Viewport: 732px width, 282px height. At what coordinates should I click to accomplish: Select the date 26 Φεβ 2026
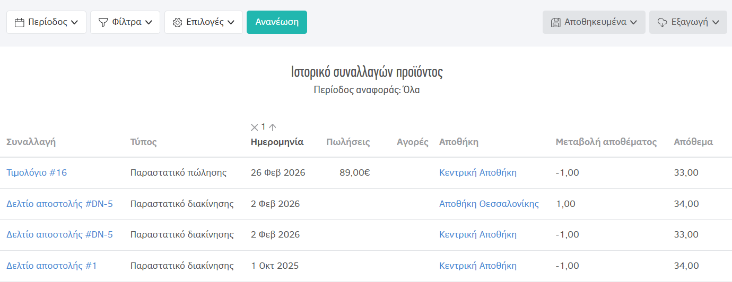[278, 172]
